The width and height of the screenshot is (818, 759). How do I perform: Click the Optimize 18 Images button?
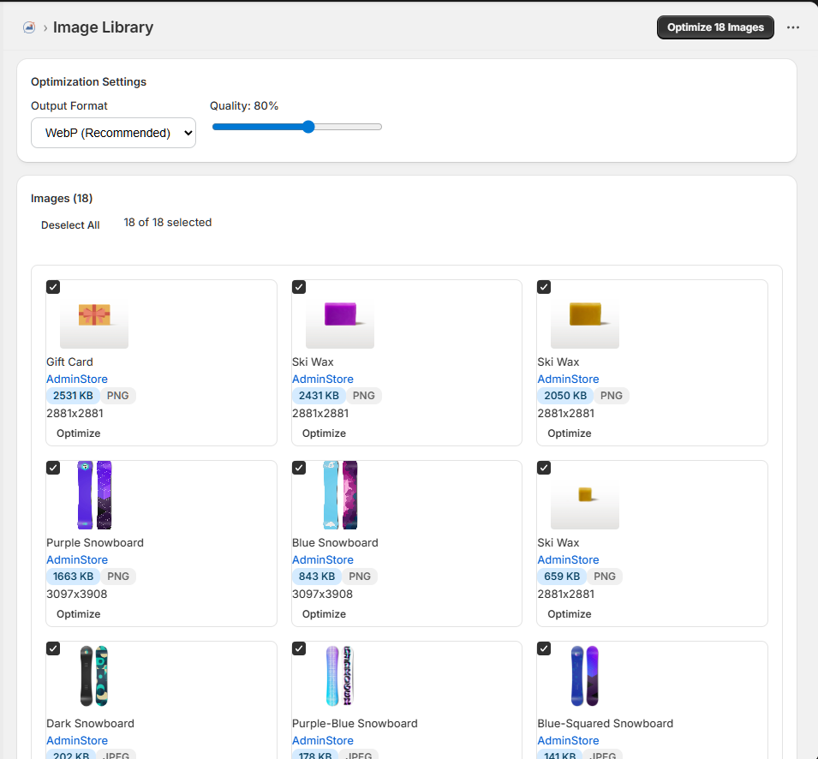tap(715, 27)
